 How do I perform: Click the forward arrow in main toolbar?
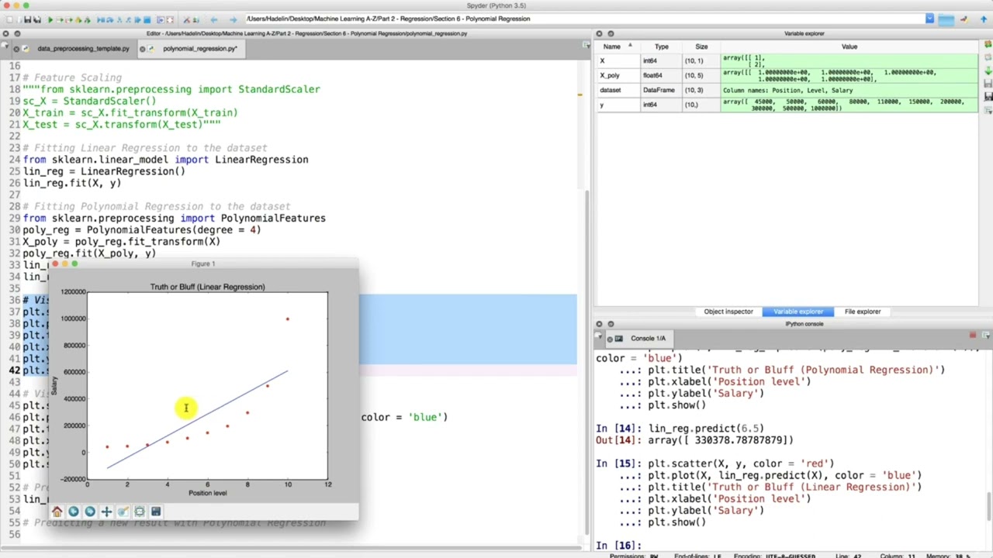click(234, 19)
